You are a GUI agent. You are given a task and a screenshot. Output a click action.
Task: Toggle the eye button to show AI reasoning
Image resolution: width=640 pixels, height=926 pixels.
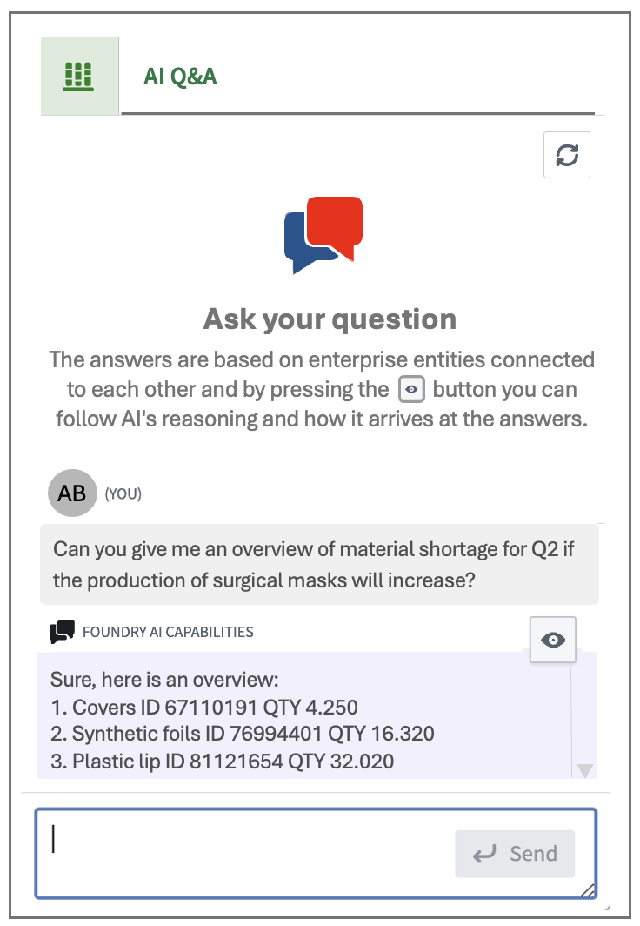click(552, 641)
